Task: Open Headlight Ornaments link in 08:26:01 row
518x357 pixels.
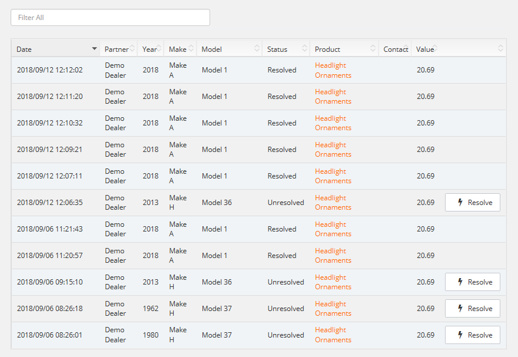Action: click(333, 335)
